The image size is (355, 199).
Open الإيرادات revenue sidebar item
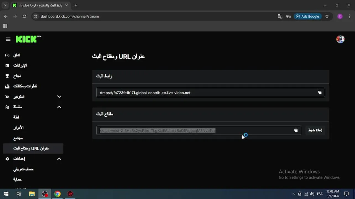pos(33,66)
